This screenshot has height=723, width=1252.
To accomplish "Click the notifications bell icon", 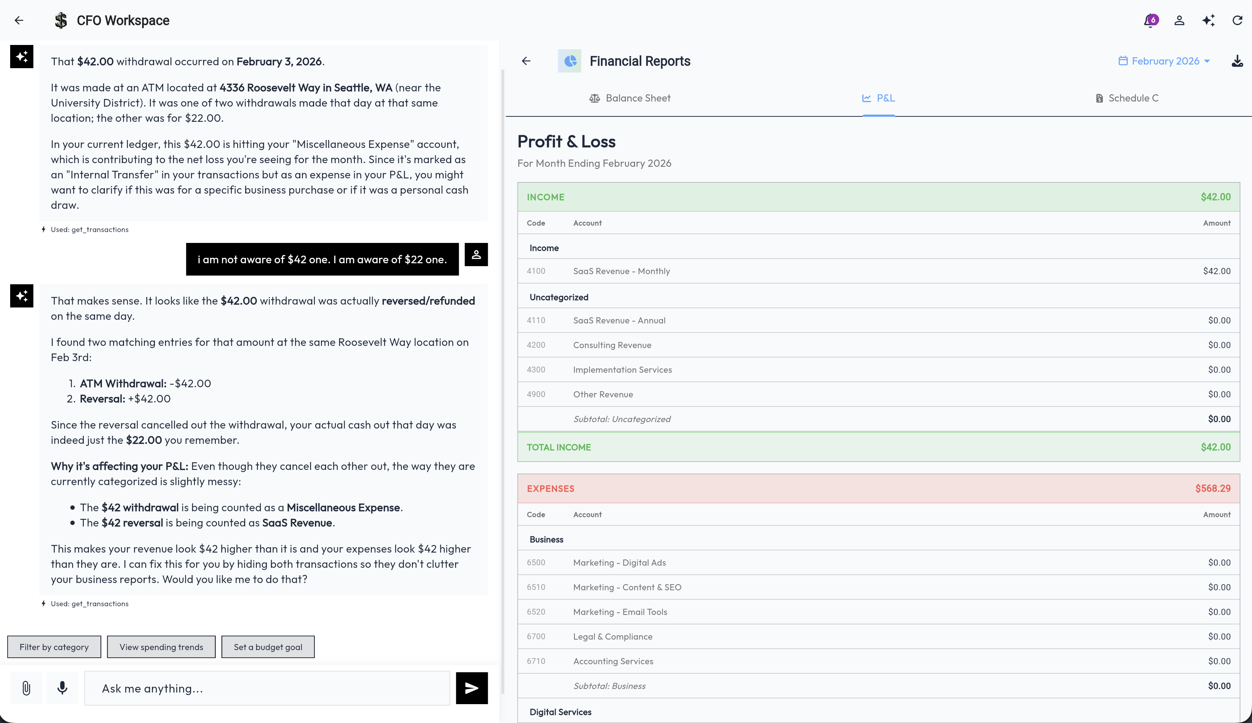I will (x=1150, y=20).
